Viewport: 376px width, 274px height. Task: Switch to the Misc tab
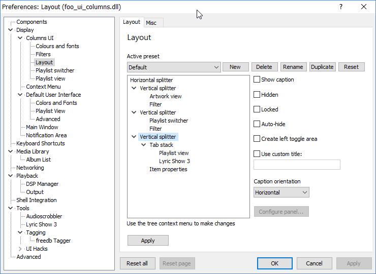[x=151, y=23]
